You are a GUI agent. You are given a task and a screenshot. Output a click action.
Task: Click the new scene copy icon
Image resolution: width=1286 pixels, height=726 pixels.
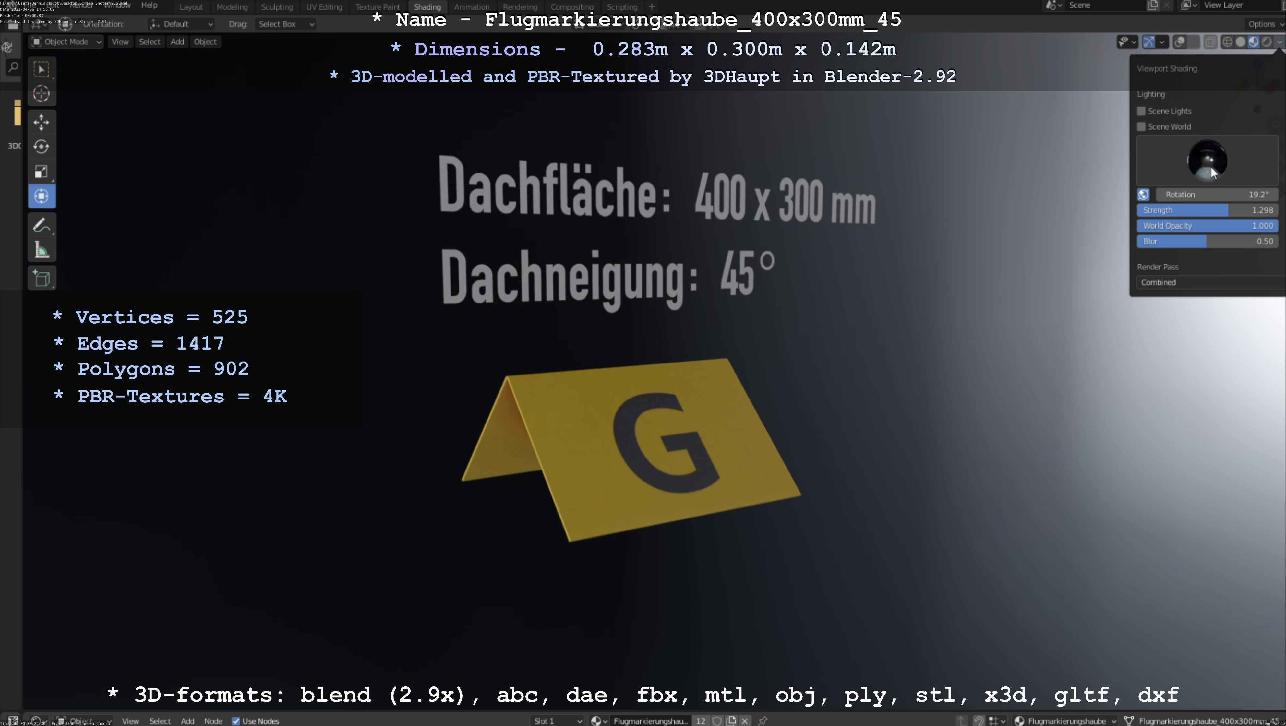click(1153, 5)
